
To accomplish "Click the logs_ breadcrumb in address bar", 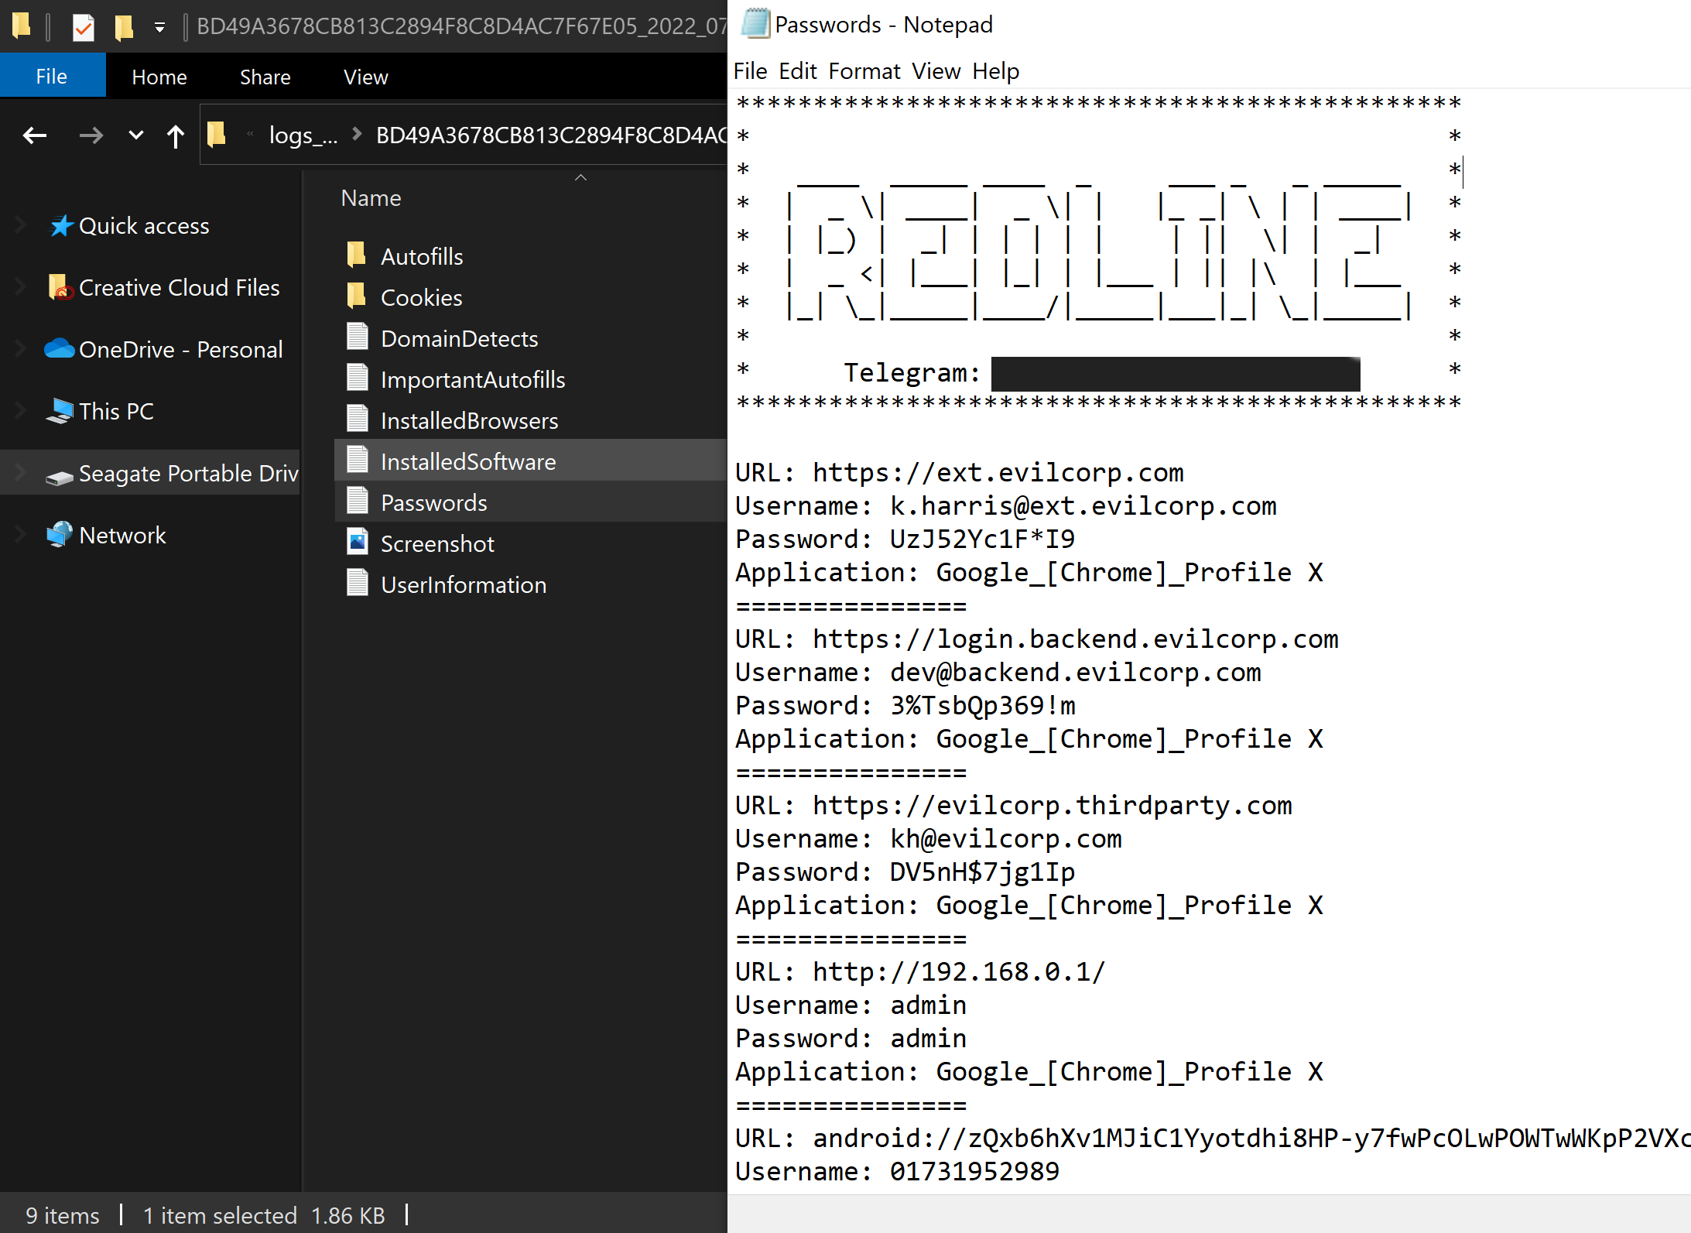I will click(303, 135).
